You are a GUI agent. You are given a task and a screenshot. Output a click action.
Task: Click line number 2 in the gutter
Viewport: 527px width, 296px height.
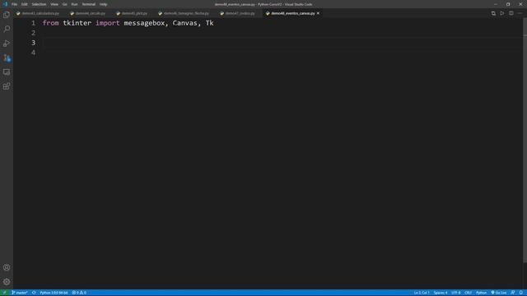pos(33,33)
